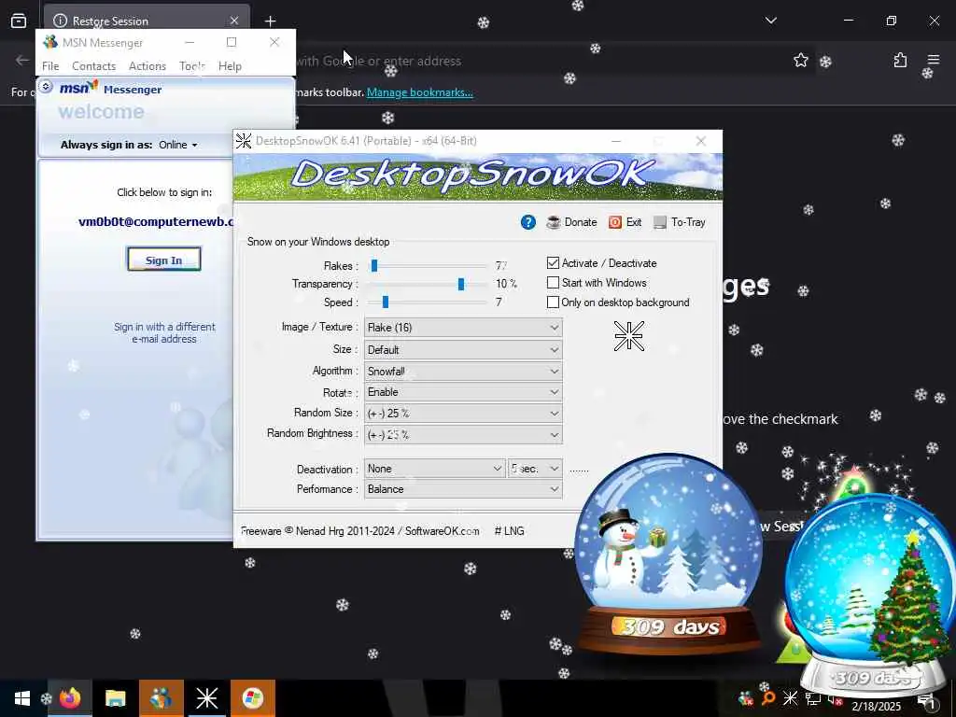This screenshot has width=956, height=717.
Task: Click the taskbar date 2/18/2025
Action: coord(876,706)
